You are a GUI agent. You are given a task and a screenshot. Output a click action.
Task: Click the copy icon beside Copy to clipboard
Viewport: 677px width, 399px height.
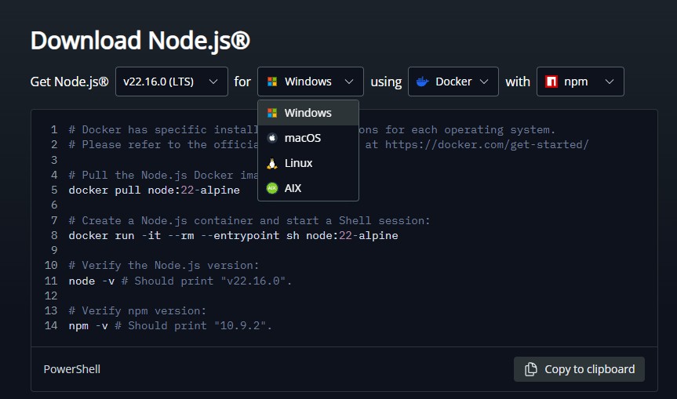click(x=531, y=369)
